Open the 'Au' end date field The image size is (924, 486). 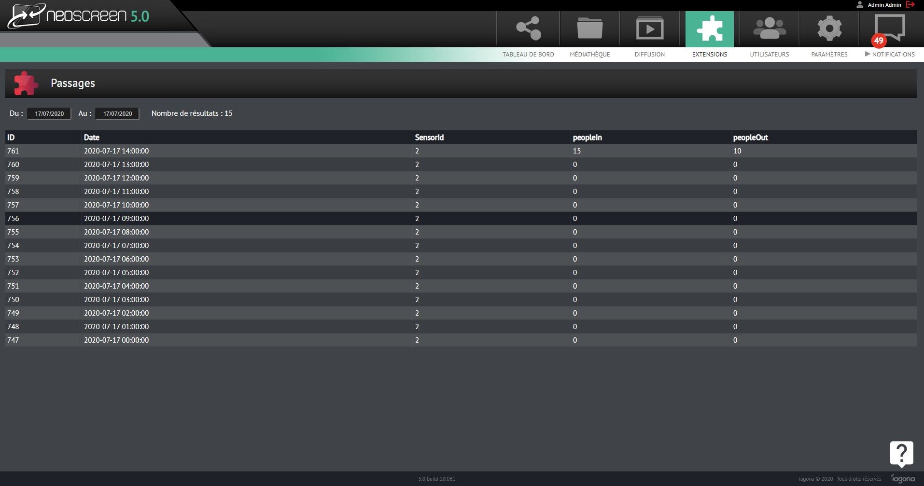pos(117,114)
